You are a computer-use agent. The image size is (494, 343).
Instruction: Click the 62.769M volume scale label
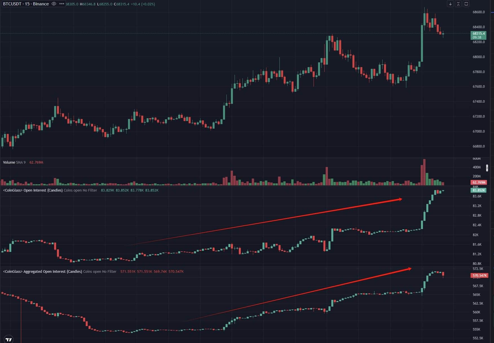(478, 182)
